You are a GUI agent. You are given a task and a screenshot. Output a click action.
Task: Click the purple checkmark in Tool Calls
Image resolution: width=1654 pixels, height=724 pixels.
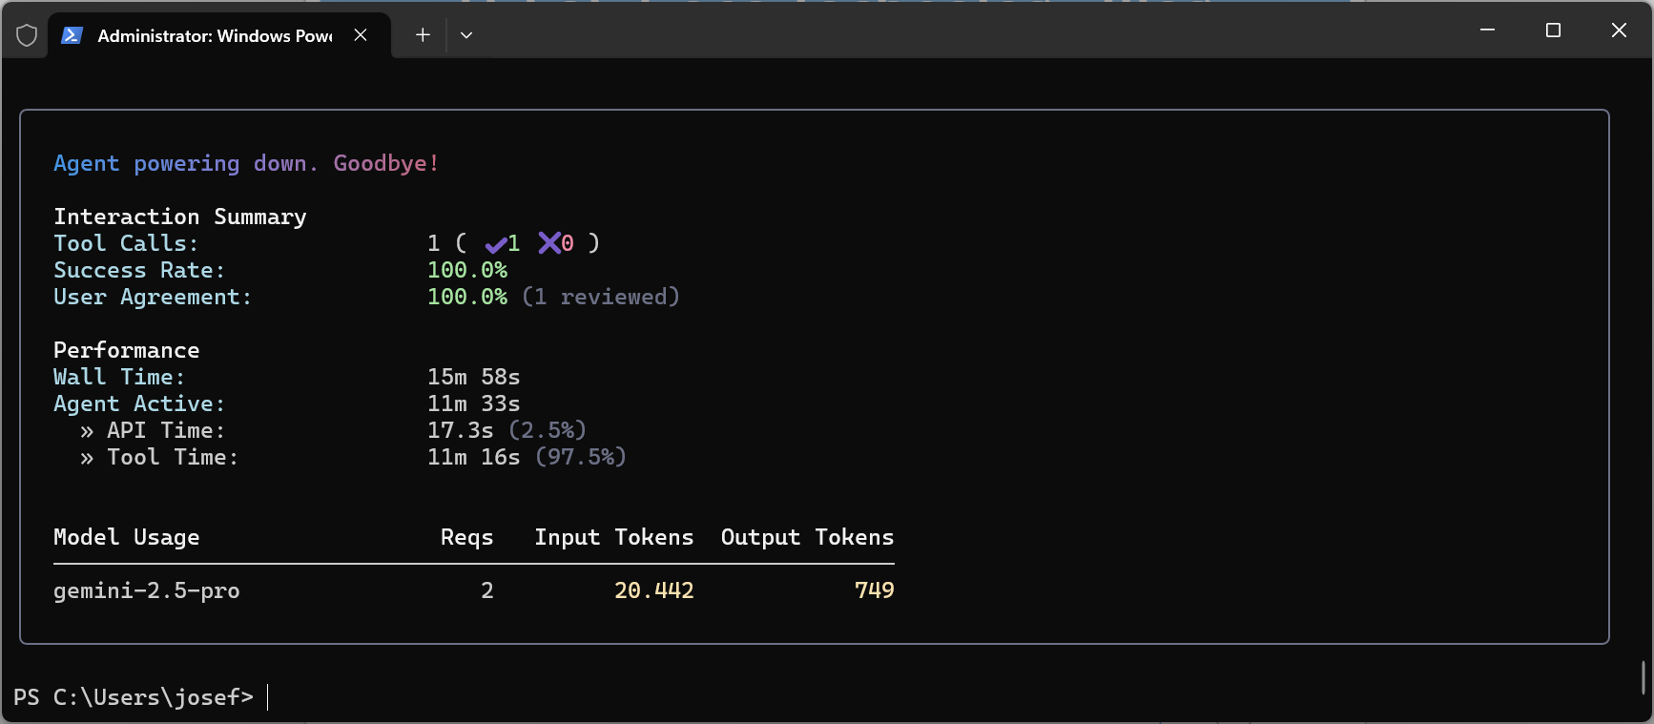[495, 244]
